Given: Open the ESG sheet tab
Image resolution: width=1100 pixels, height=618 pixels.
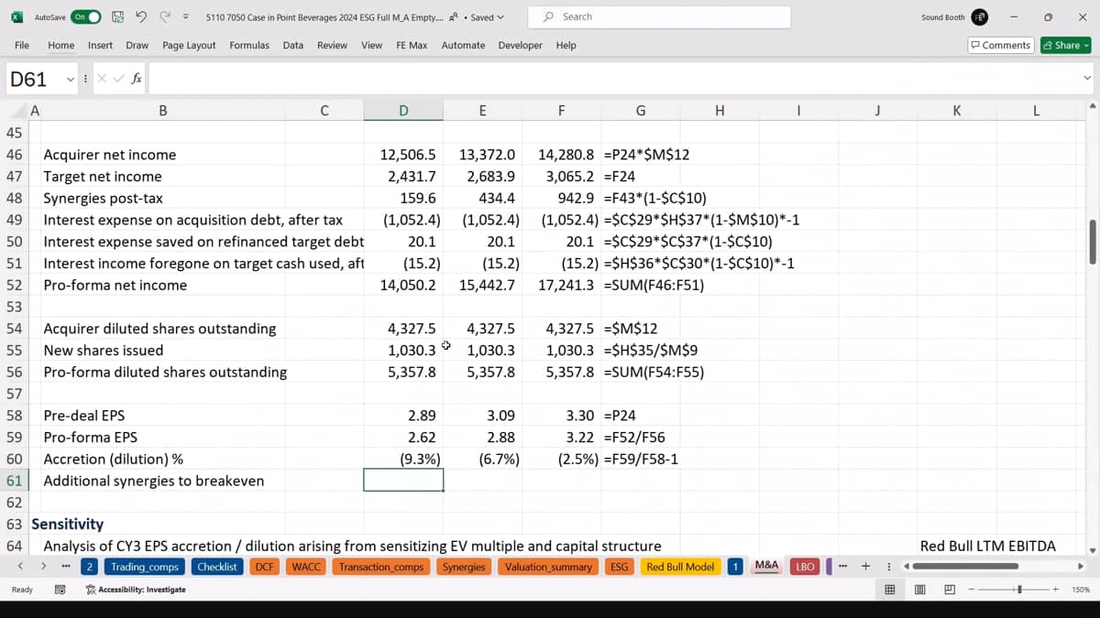Looking at the screenshot, I should [620, 567].
